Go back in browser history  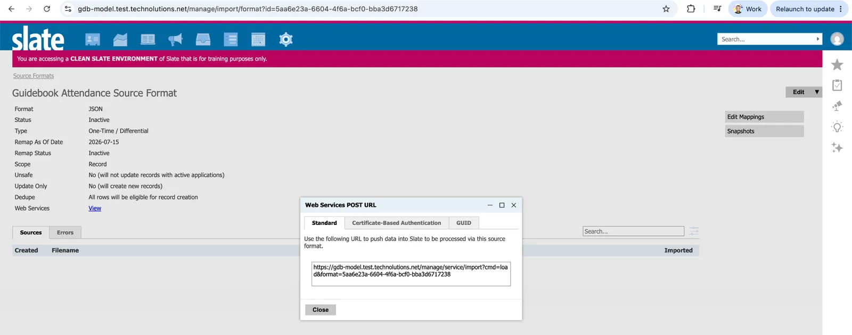(x=11, y=9)
